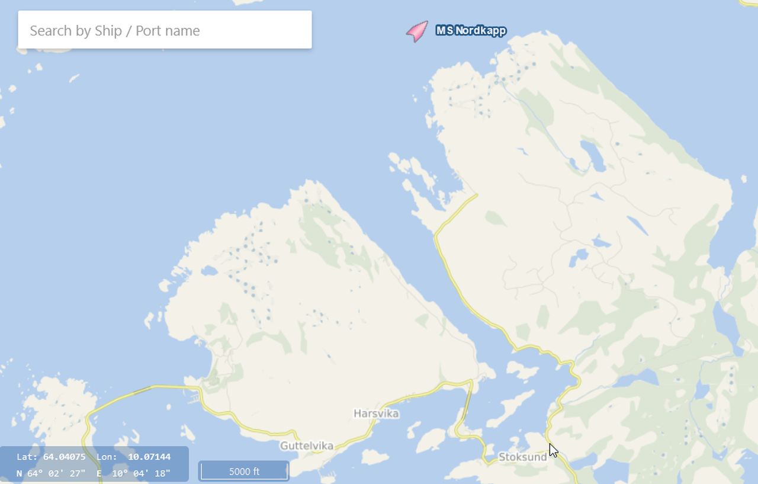Click the islet directly below the Harsvika label
The height and width of the screenshot is (484, 758).
pyautogui.click(x=374, y=457)
